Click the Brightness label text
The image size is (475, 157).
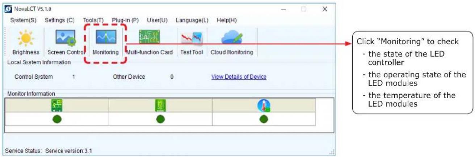[26, 52]
